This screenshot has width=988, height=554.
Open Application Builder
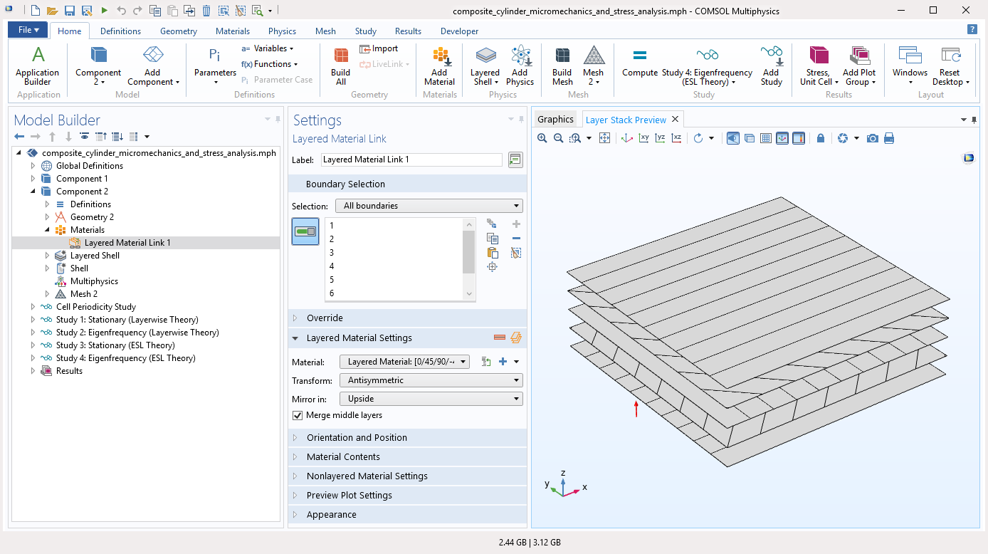coord(38,66)
